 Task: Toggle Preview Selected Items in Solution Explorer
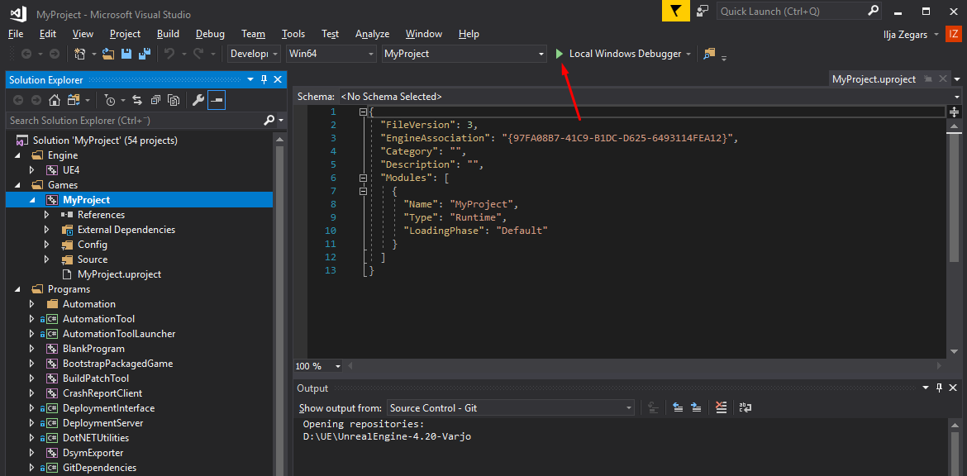coord(217,100)
